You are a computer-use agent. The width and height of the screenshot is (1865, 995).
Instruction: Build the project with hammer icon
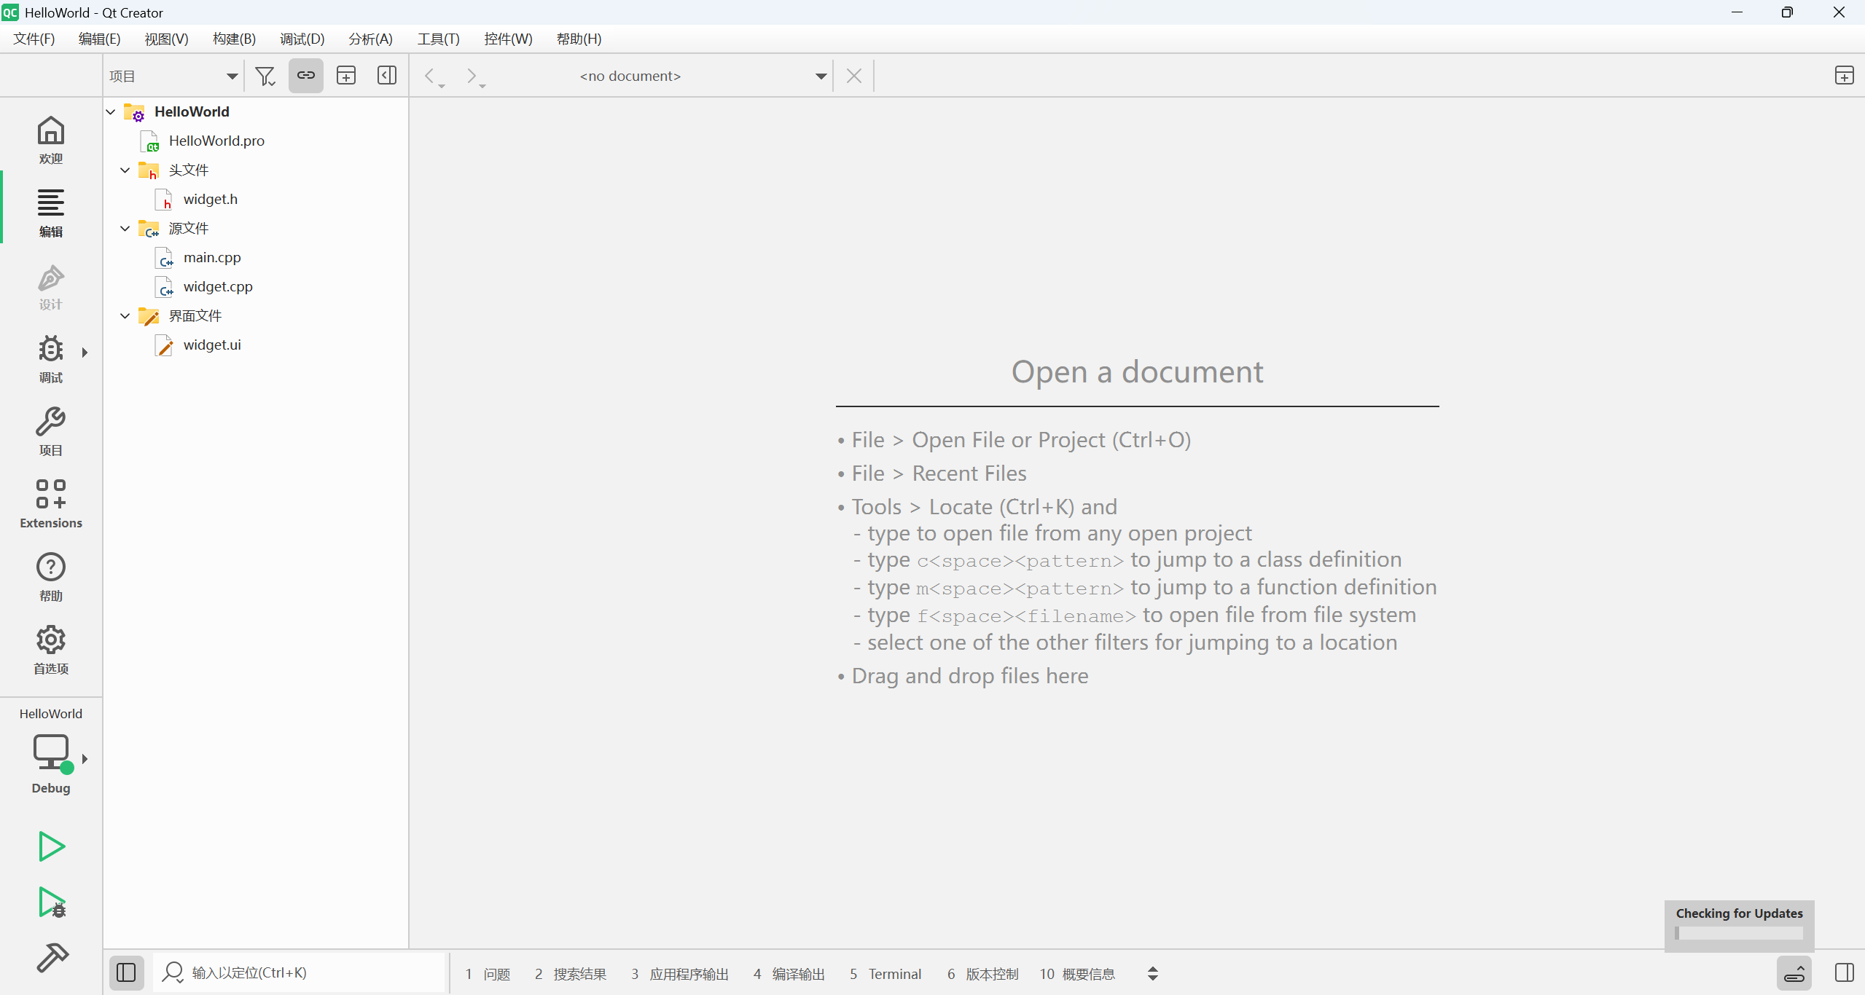tap(51, 957)
